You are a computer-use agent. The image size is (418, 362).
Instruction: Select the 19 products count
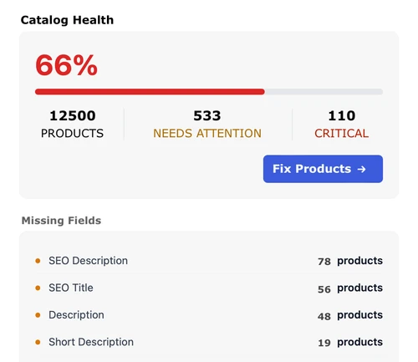[350, 343]
